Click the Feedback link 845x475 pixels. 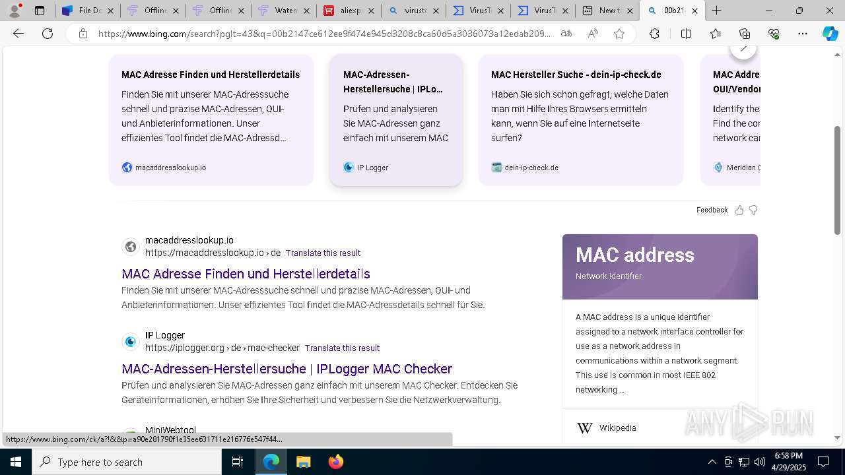pyautogui.click(x=712, y=210)
